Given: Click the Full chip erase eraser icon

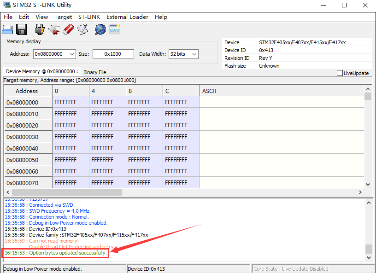Looking at the screenshot, I should tap(68, 30).
